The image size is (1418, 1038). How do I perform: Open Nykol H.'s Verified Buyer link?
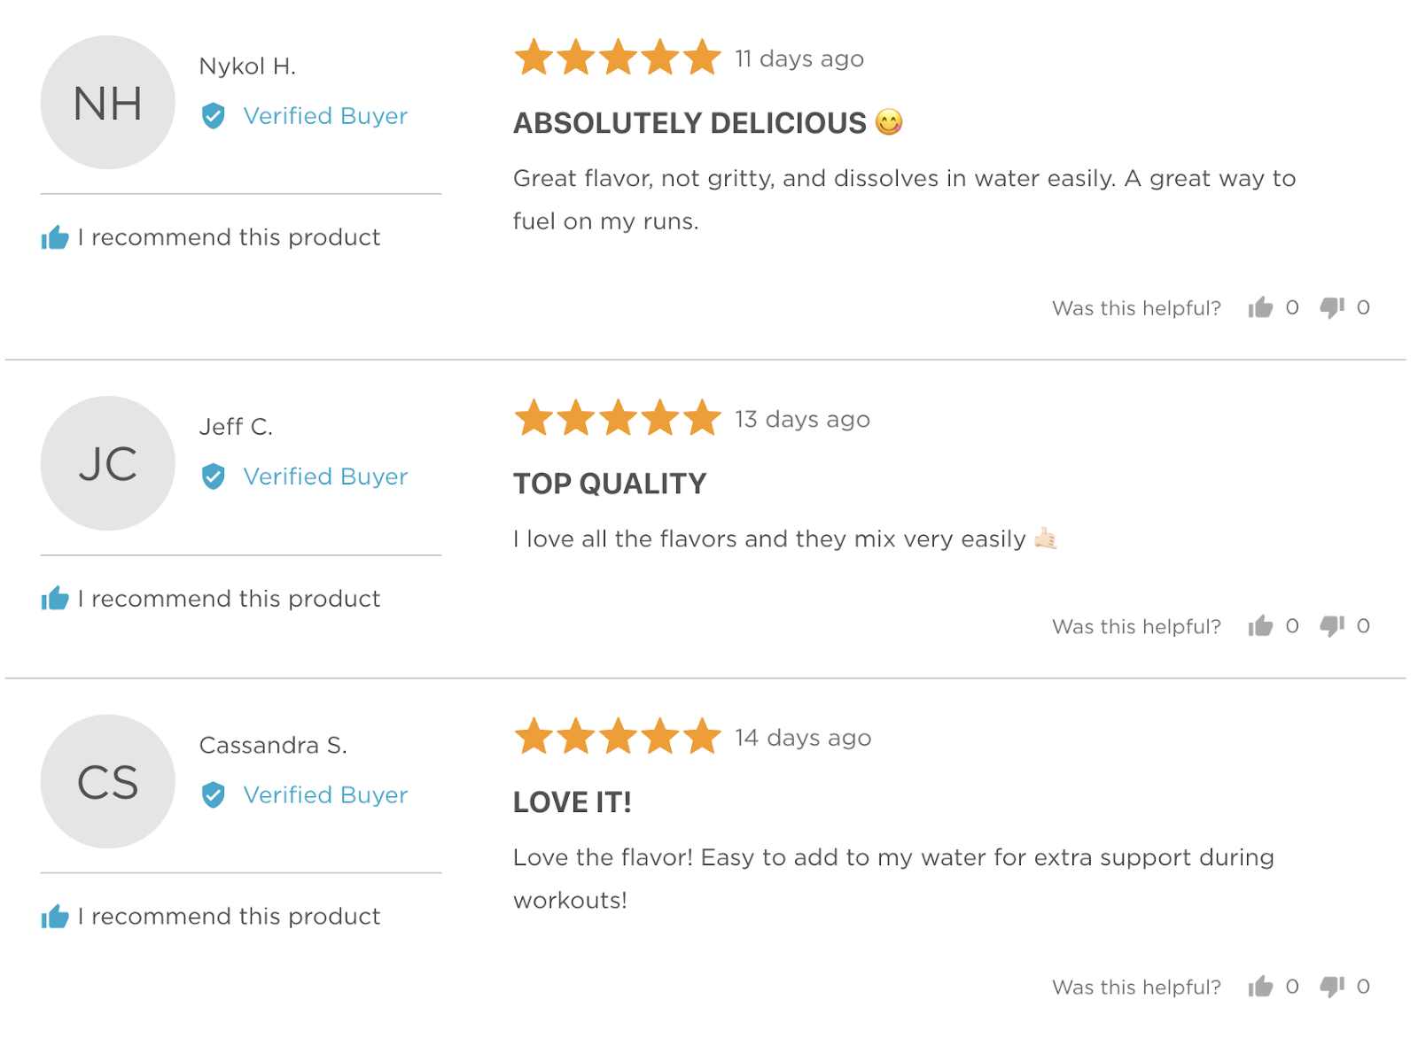coord(325,116)
